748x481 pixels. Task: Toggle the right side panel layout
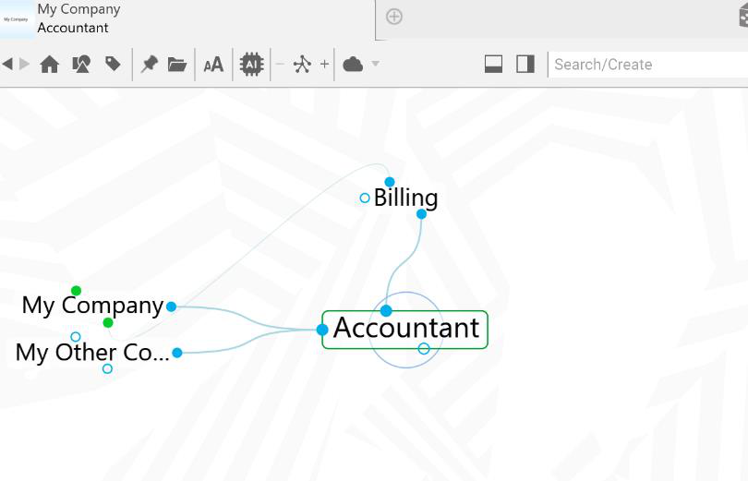tap(525, 64)
